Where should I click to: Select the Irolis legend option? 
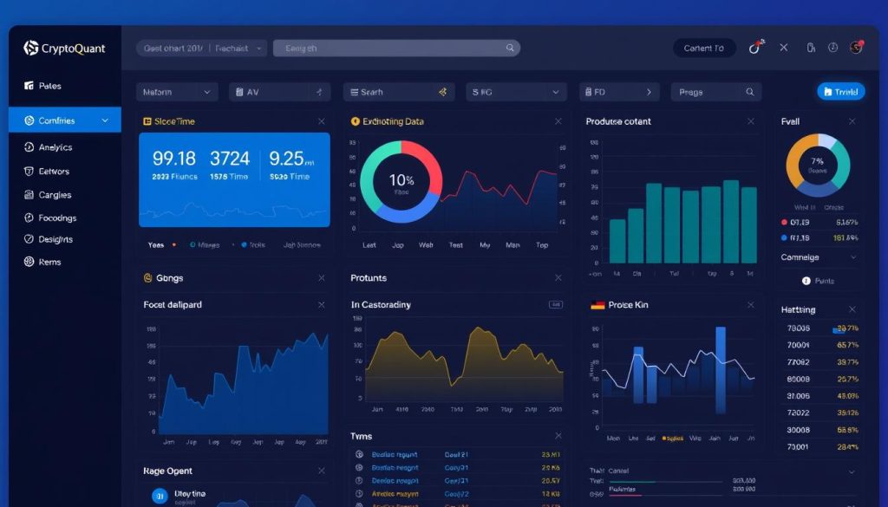[253, 245]
